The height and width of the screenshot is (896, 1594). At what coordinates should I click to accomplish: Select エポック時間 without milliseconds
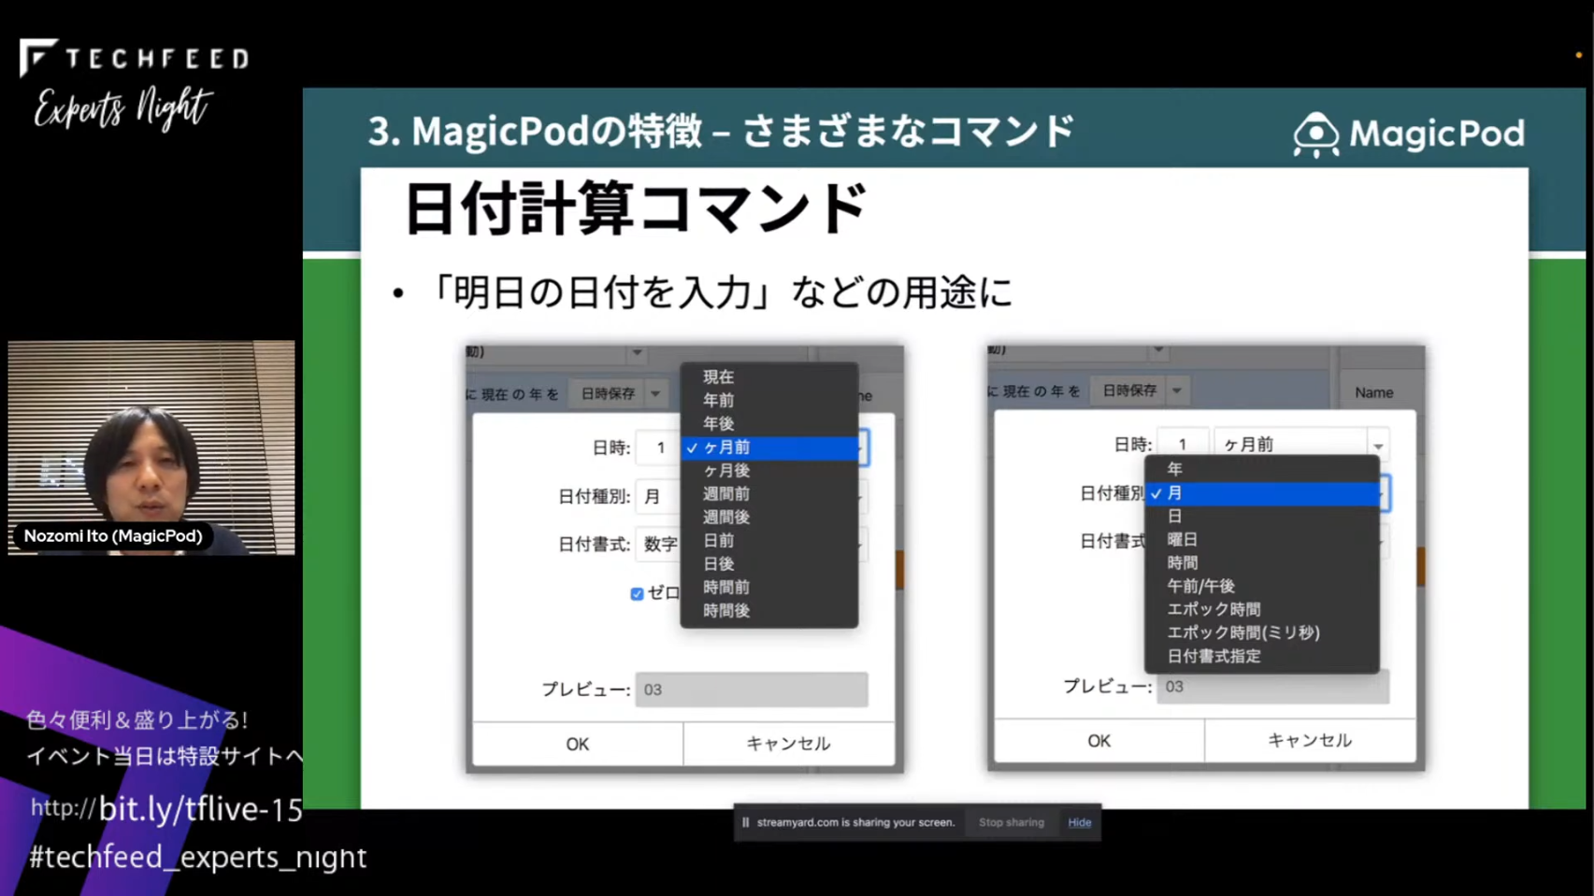[1261, 609]
